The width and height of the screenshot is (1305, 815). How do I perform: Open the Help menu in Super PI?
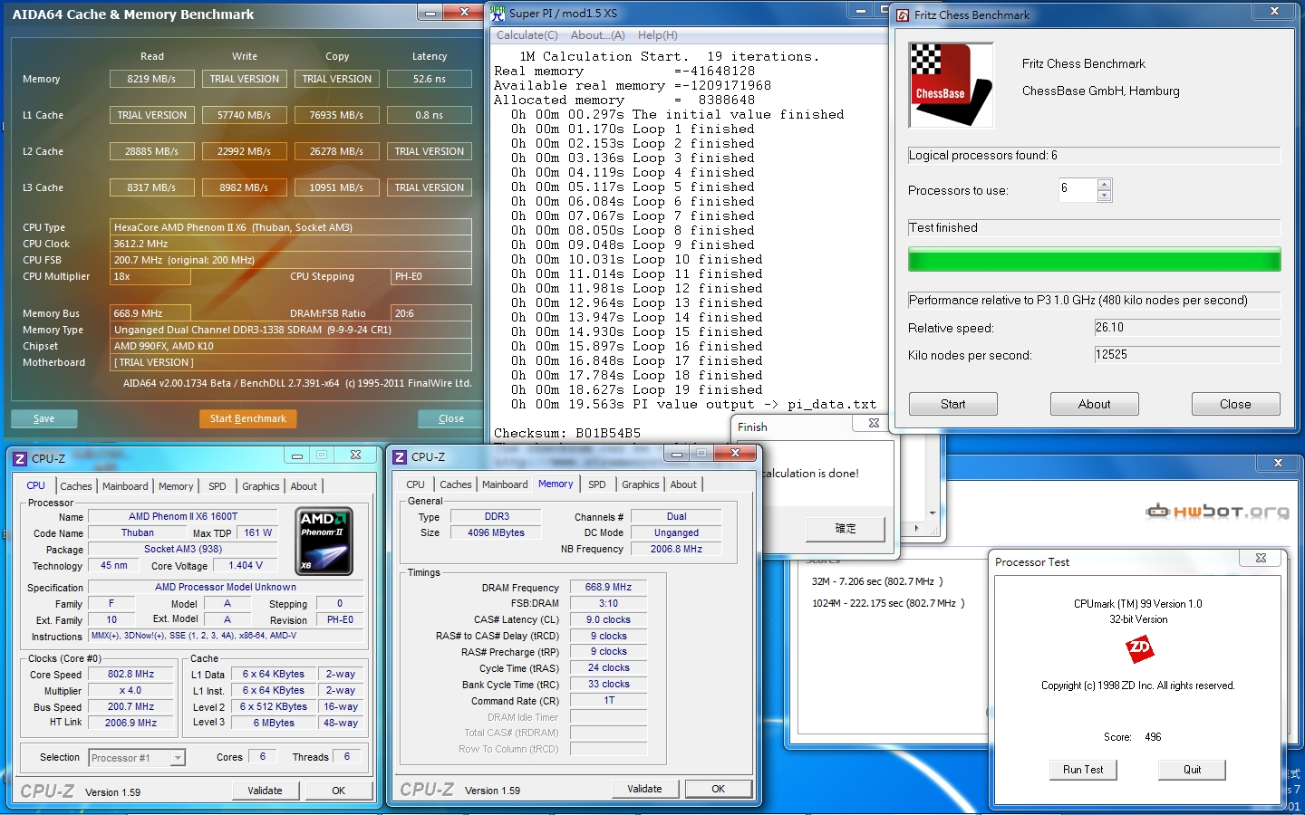click(x=658, y=34)
